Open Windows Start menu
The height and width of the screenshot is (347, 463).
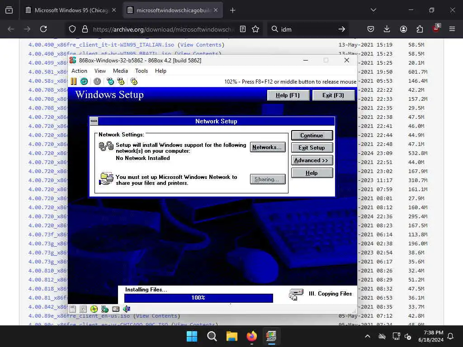click(192, 336)
